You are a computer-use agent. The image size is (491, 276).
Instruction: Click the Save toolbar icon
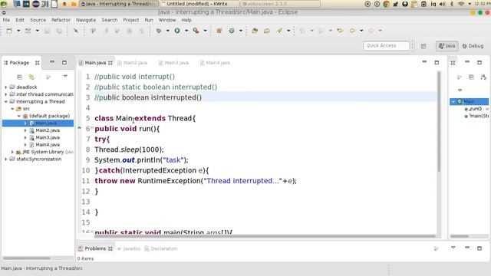coord(47,31)
